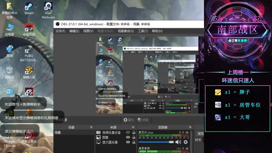This screenshot has width=272, height=153.
Task: Adjust the 麦克风/Aux volume slider
Action: [x=156, y=142]
